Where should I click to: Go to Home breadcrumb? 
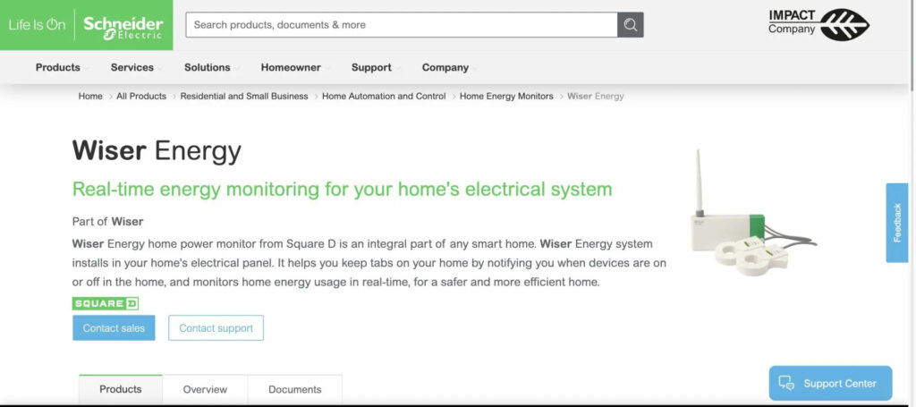pyautogui.click(x=90, y=97)
